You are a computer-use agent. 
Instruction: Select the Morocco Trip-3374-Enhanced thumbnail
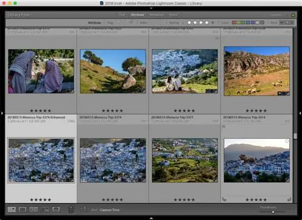(41, 160)
